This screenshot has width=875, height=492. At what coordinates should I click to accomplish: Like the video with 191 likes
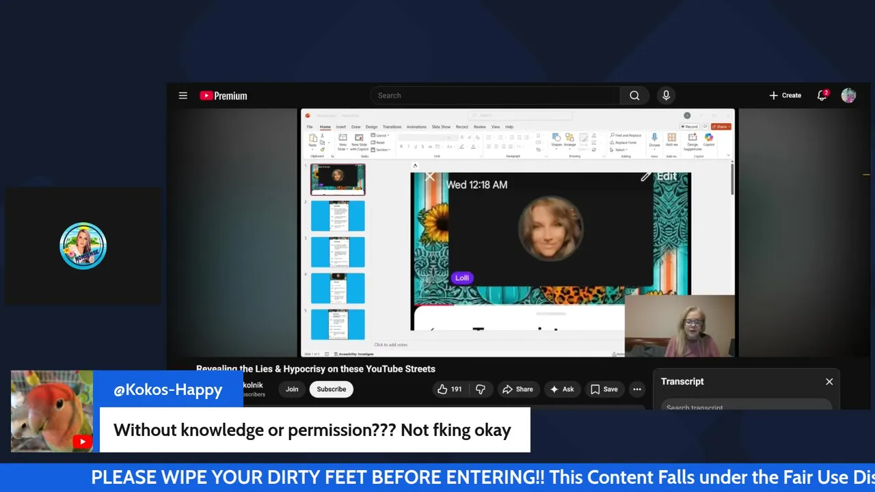(449, 389)
